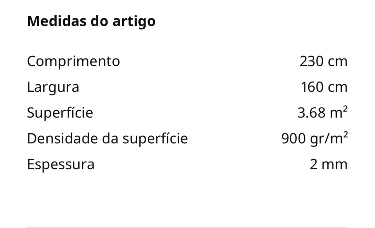Select the Espessura label

click(61, 164)
